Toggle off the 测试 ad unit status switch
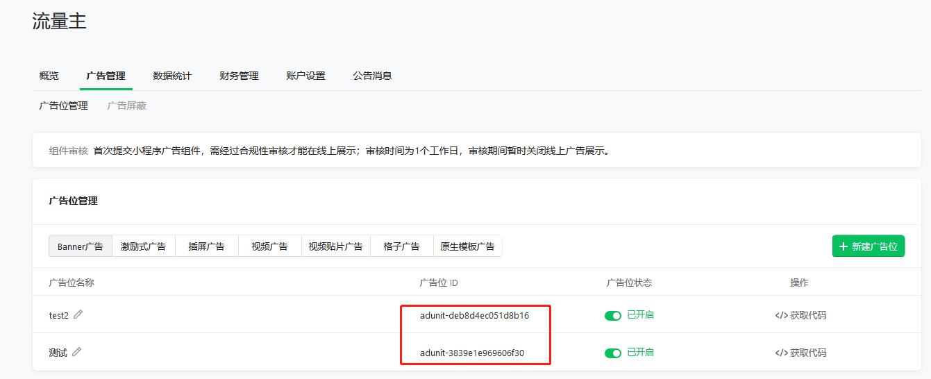 pyautogui.click(x=612, y=353)
